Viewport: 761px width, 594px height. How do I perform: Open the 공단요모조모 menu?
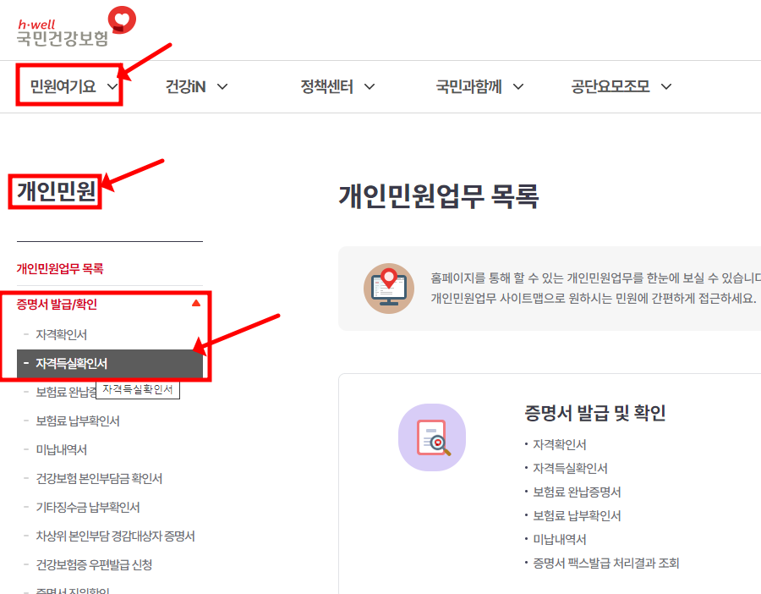coord(610,86)
